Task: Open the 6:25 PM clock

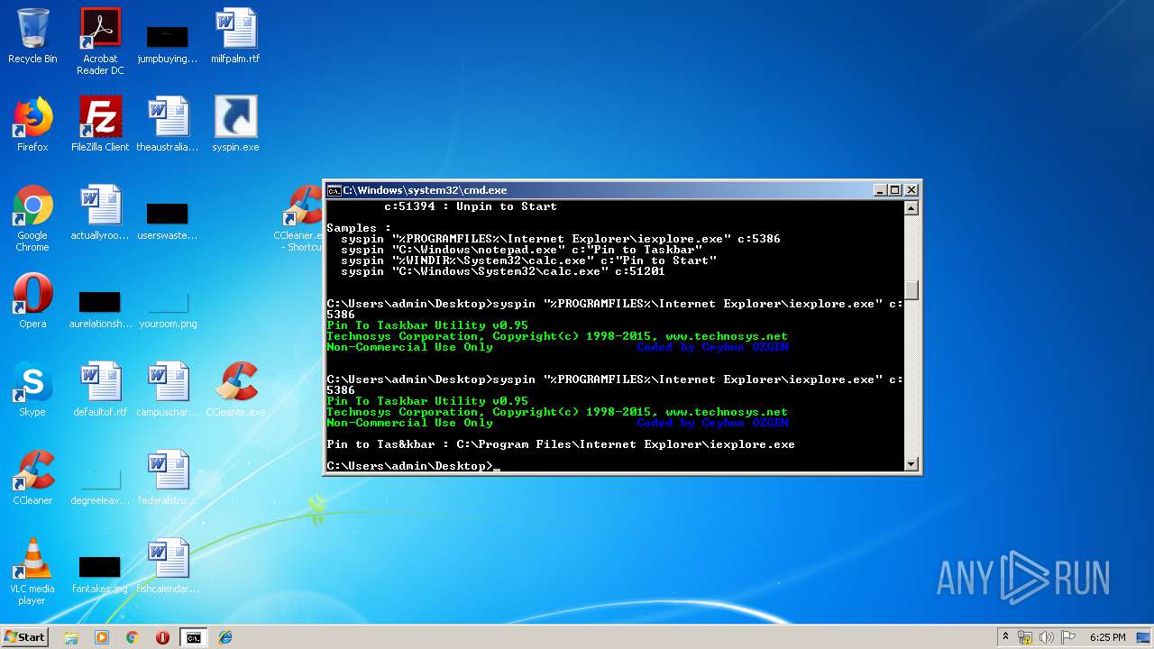Action: (1107, 637)
